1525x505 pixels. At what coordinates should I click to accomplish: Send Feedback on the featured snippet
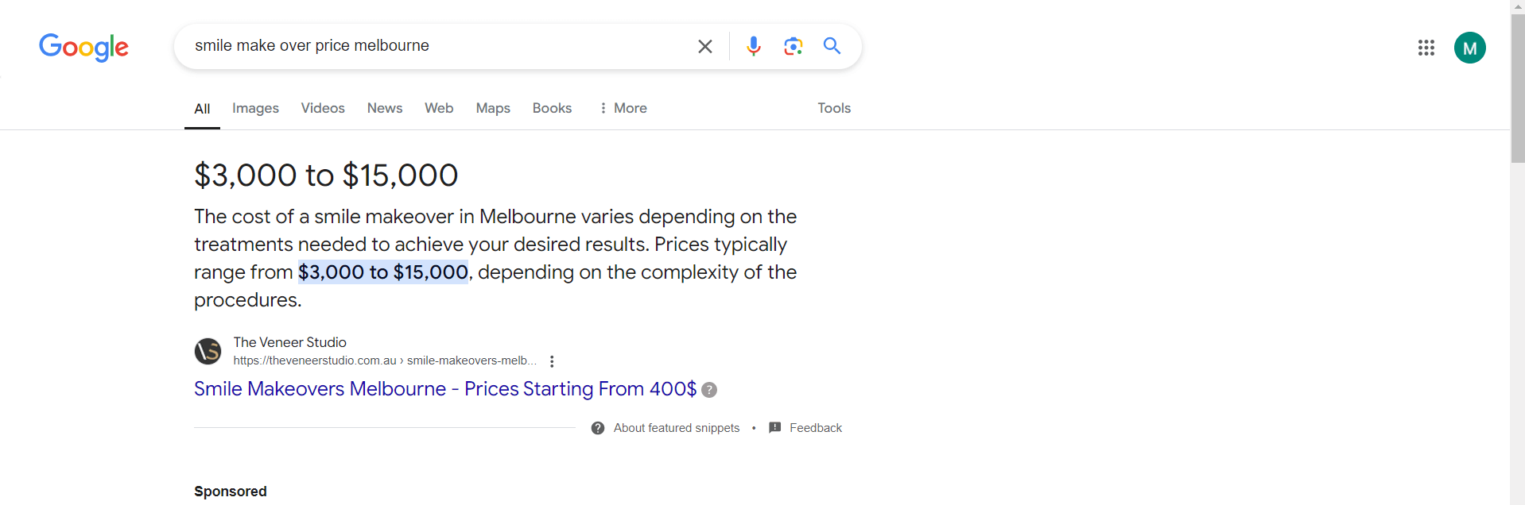(815, 428)
